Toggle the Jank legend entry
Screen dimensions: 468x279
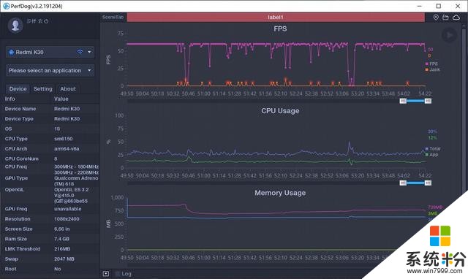[x=432, y=69]
